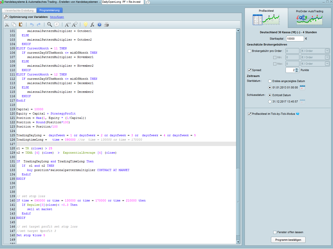Select Erstes angezeigtes Datum radio button
Viewport: 333px width, 249px height.
pos(270,81)
